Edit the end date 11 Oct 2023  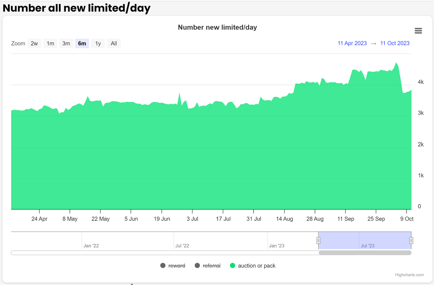point(395,43)
